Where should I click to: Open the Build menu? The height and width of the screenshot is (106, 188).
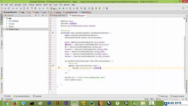pos(46,5)
